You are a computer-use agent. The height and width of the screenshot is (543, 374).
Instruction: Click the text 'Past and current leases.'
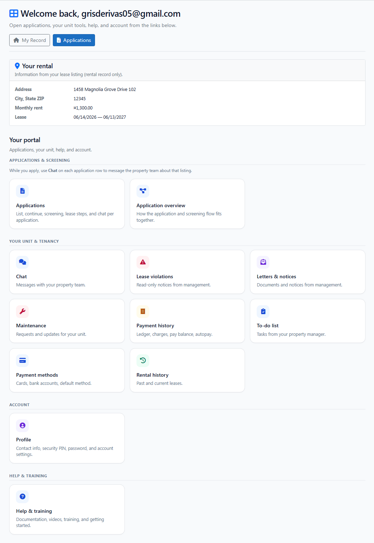point(160,383)
